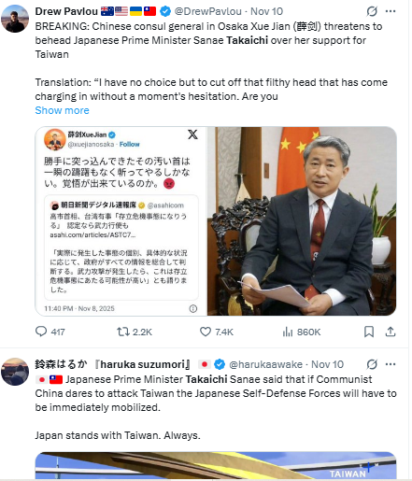The height and width of the screenshot is (481, 412).
Task: Open Grok icon on Drew Pavlou's post
Action: (372, 11)
